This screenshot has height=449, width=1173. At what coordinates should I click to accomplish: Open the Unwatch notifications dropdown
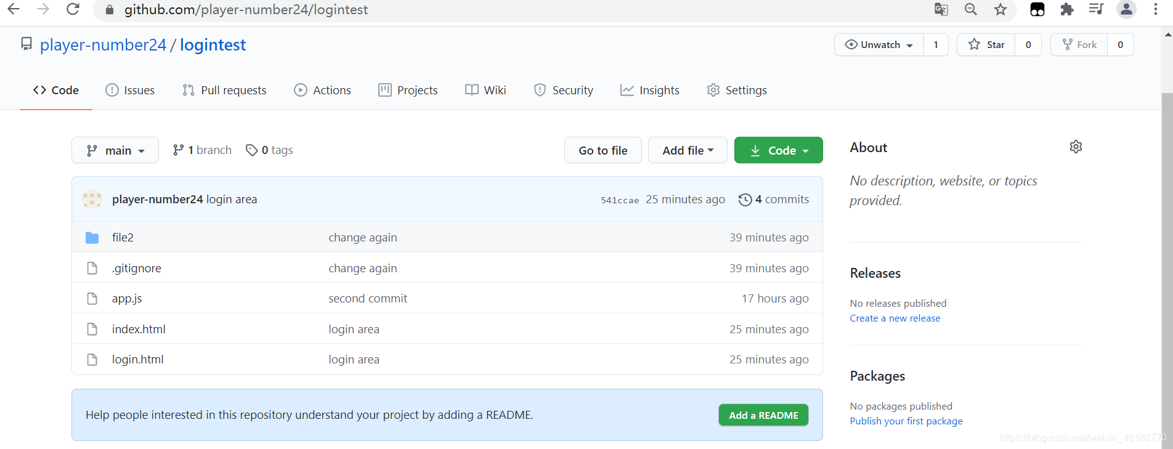pos(879,45)
